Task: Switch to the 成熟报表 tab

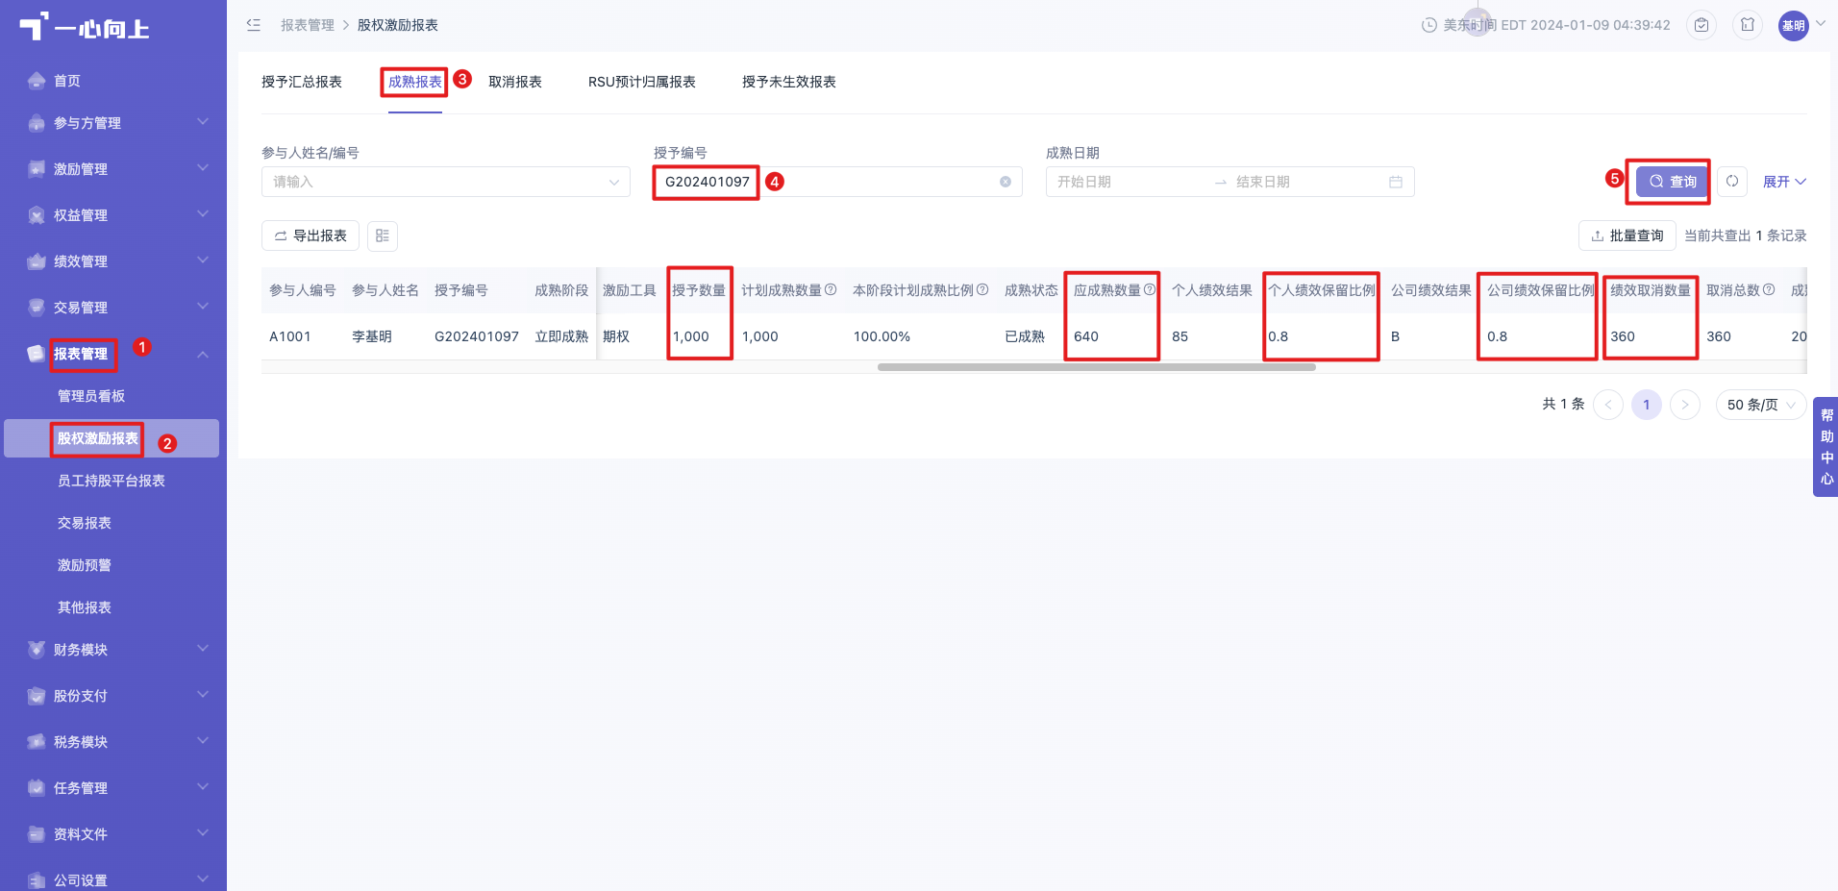Action: 415,82
